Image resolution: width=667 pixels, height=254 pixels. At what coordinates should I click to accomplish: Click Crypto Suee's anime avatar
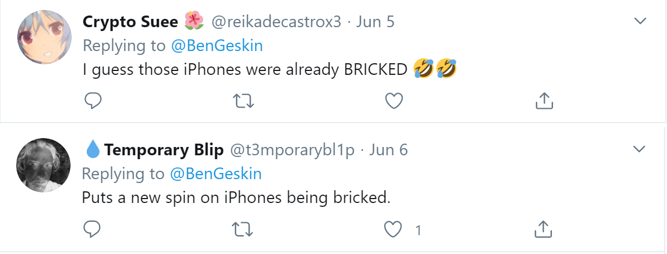pyautogui.click(x=44, y=37)
